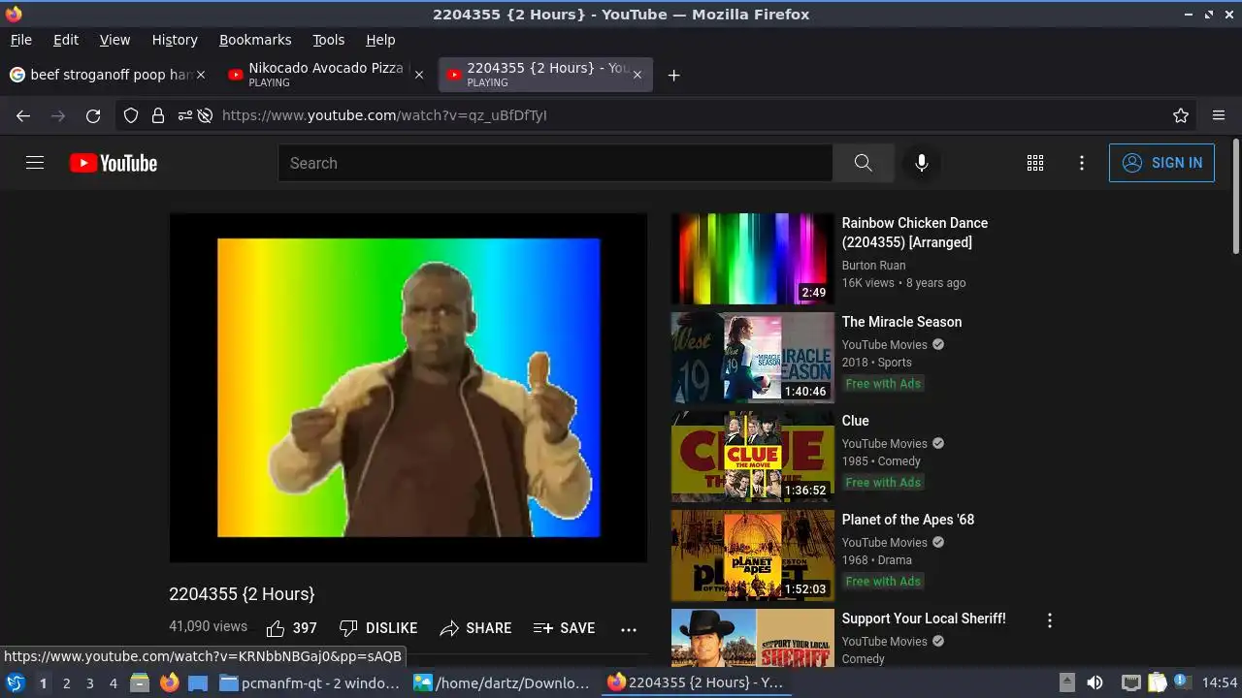Click the YouTube search input field

(x=555, y=163)
